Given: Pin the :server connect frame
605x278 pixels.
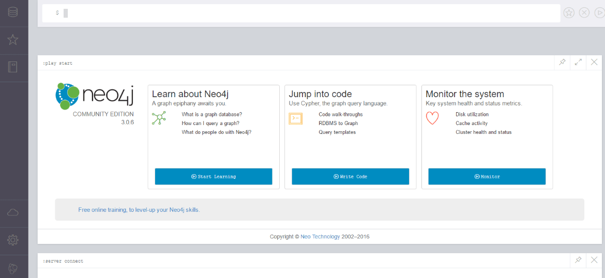Looking at the screenshot, I should click(578, 260).
